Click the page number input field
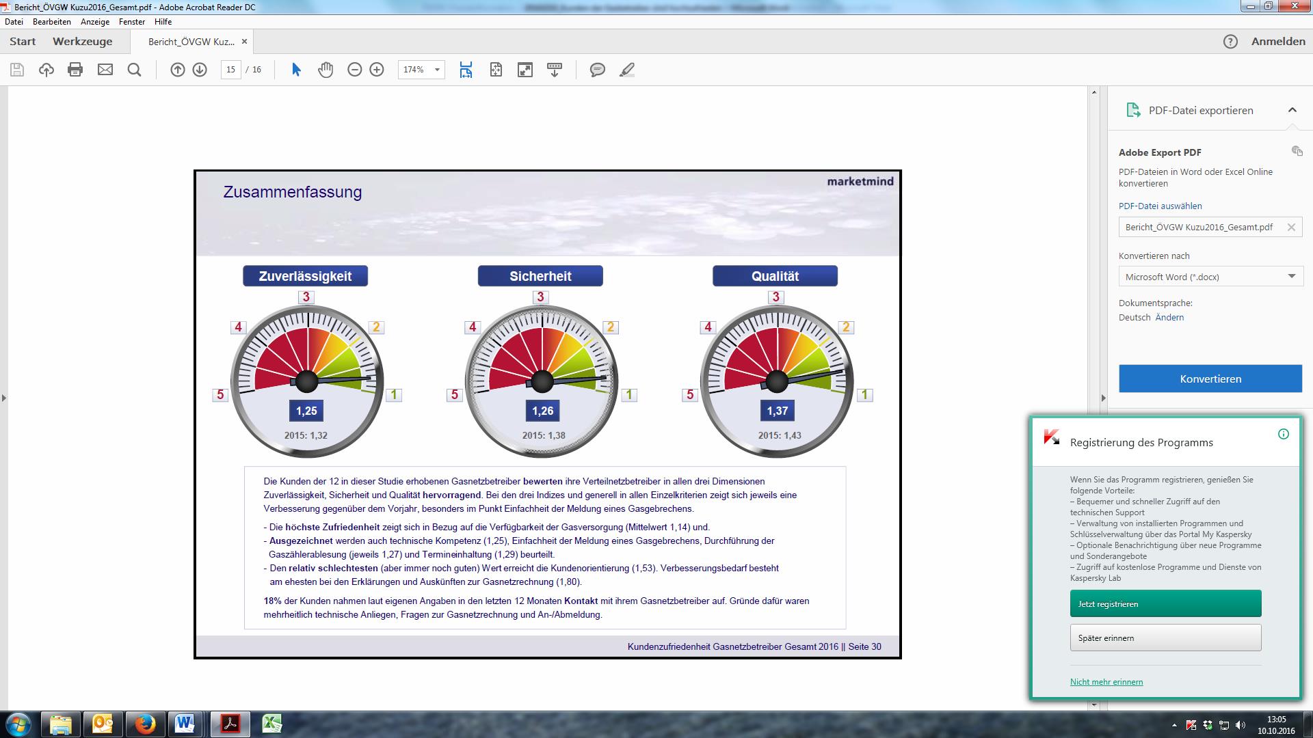Image resolution: width=1313 pixels, height=738 pixels. [230, 70]
